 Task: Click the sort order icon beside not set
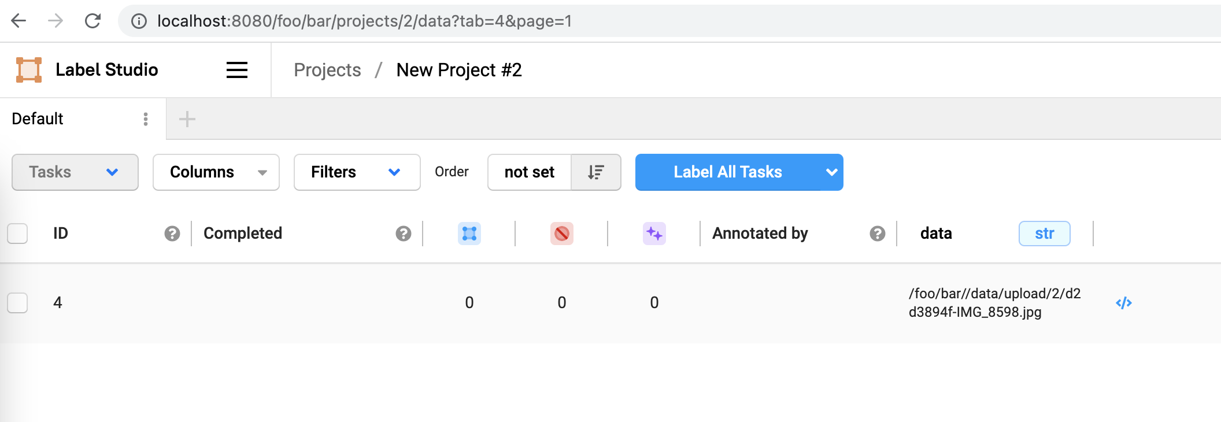coord(596,172)
